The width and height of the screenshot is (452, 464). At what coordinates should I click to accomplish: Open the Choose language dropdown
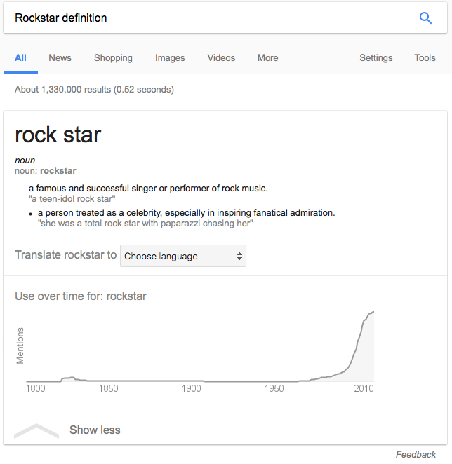coord(183,256)
